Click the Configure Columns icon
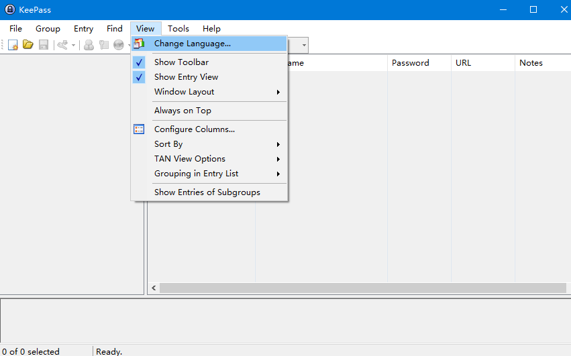 coord(139,129)
